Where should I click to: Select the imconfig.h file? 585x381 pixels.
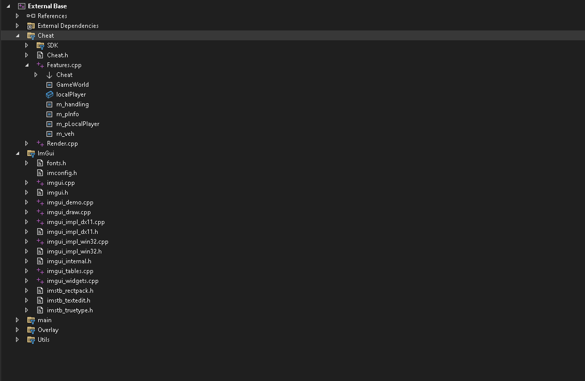pos(61,173)
